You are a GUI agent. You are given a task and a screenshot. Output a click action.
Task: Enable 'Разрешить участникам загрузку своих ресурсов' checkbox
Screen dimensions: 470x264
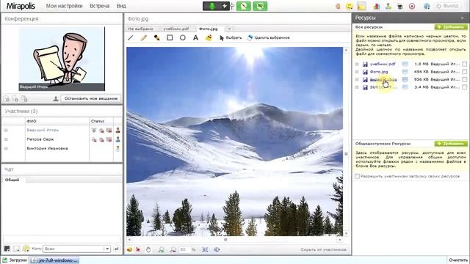click(x=357, y=176)
